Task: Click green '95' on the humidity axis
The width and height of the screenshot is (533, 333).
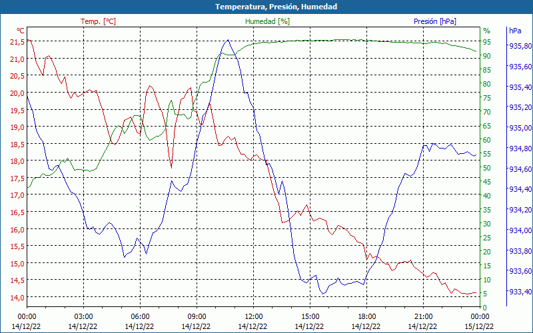Action: [x=487, y=42]
